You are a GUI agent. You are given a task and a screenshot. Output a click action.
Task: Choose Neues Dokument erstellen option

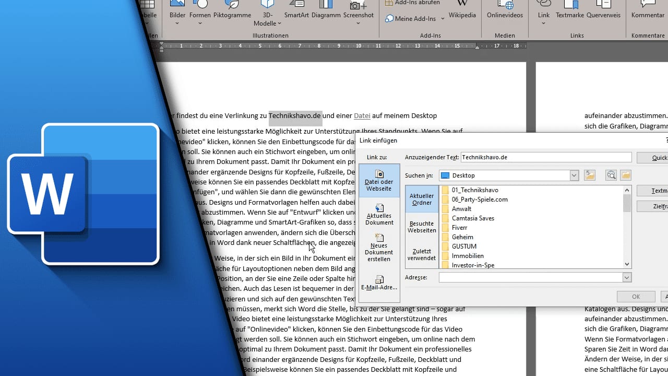(x=379, y=248)
